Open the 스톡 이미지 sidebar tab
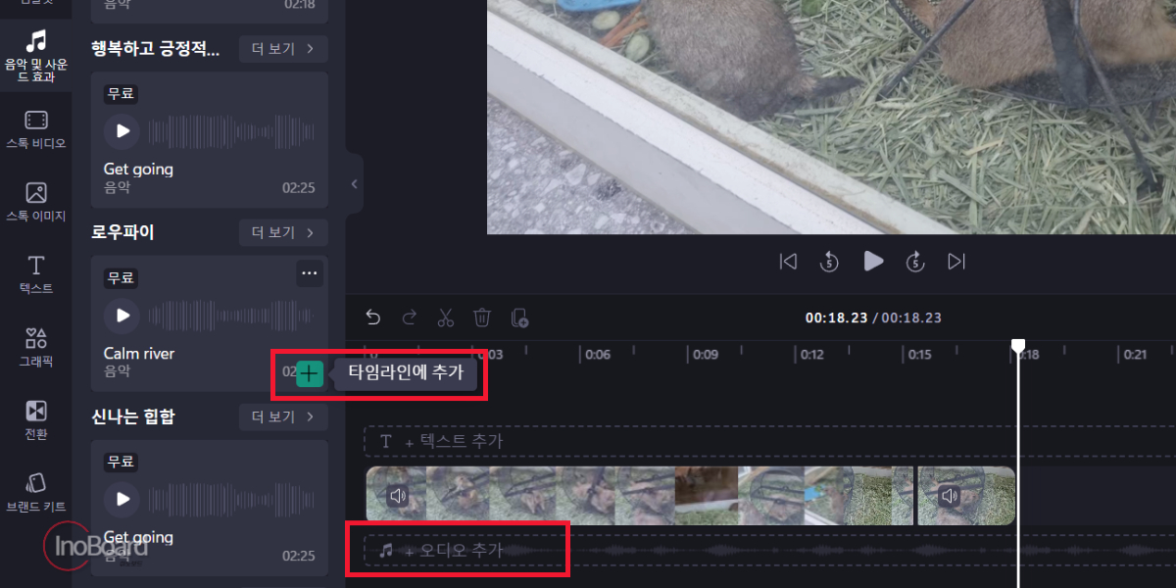The image size is (1176, 588). tap(35, 203)
